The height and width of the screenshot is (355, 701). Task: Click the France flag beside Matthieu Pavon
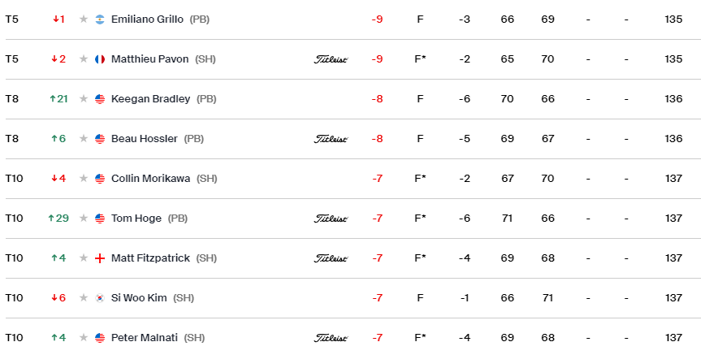coord(100,59)
